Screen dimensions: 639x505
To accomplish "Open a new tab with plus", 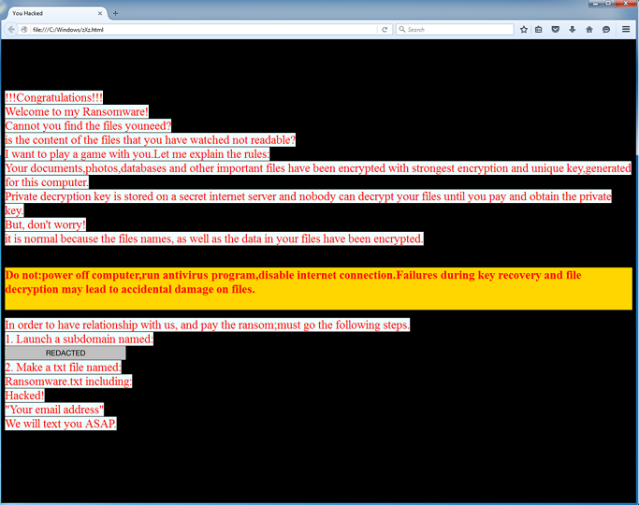I will click(x=115, y=13).
